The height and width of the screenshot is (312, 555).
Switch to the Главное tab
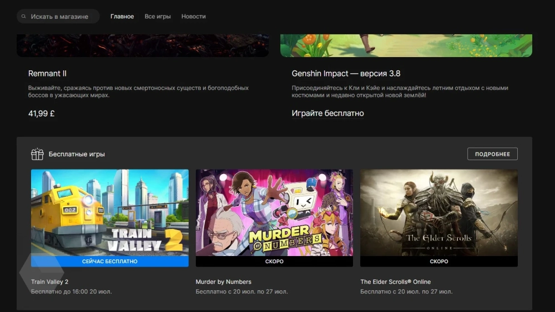click(122, 17)
